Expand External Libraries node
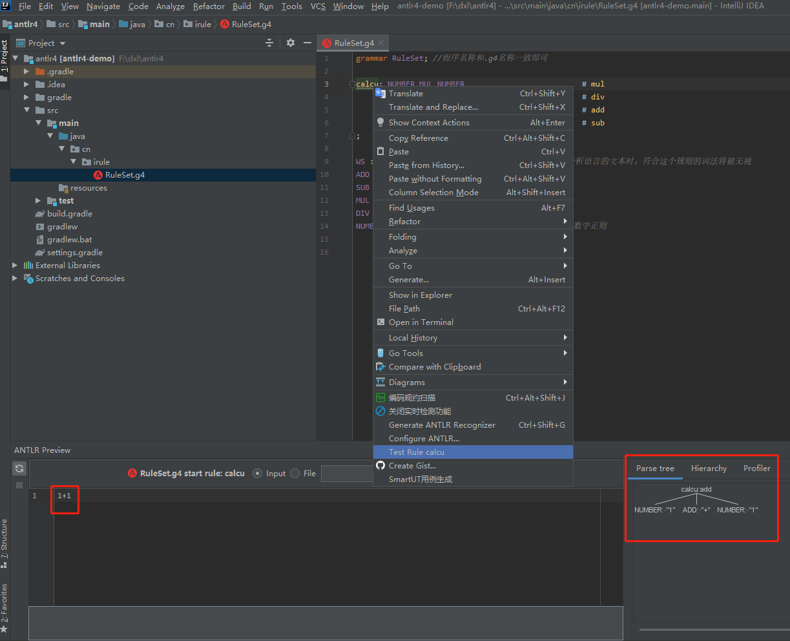Viewport: 790px width, 641px height. 15,266
